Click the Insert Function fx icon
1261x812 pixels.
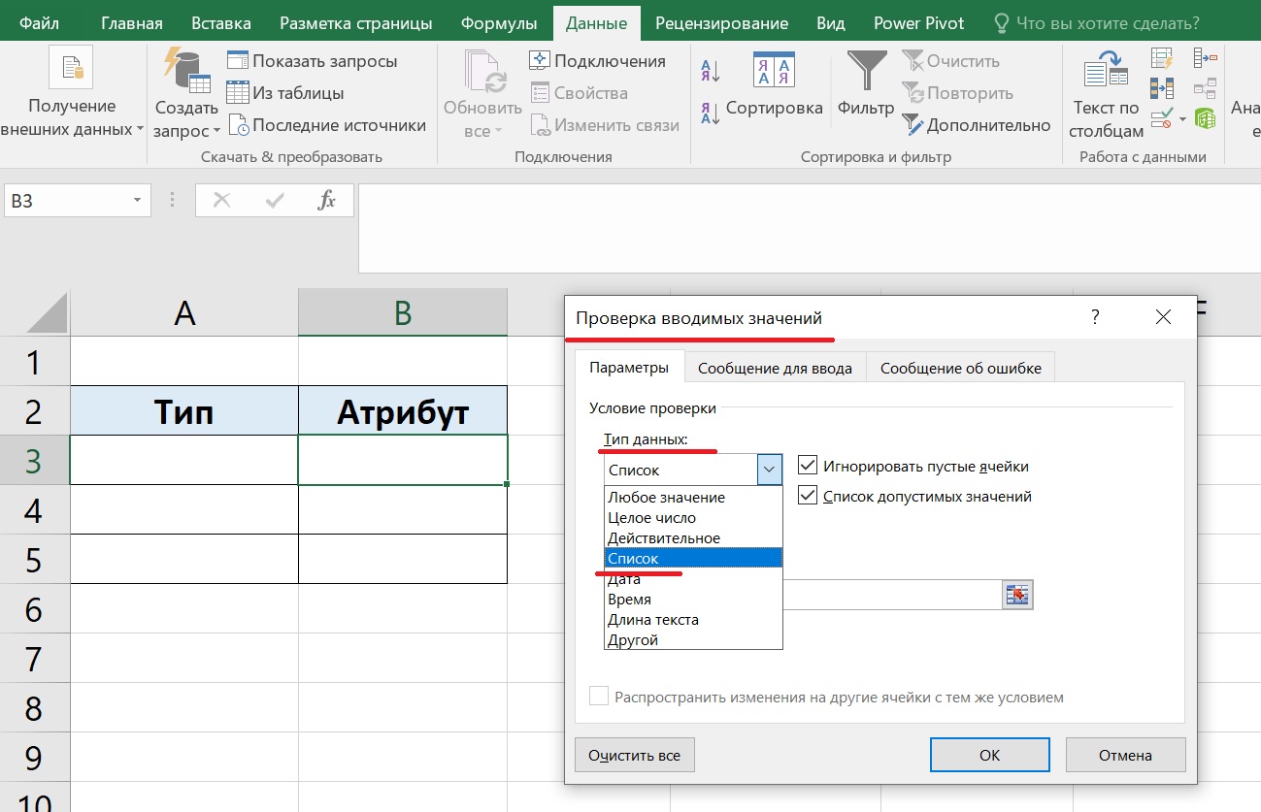tap(327, 201)
